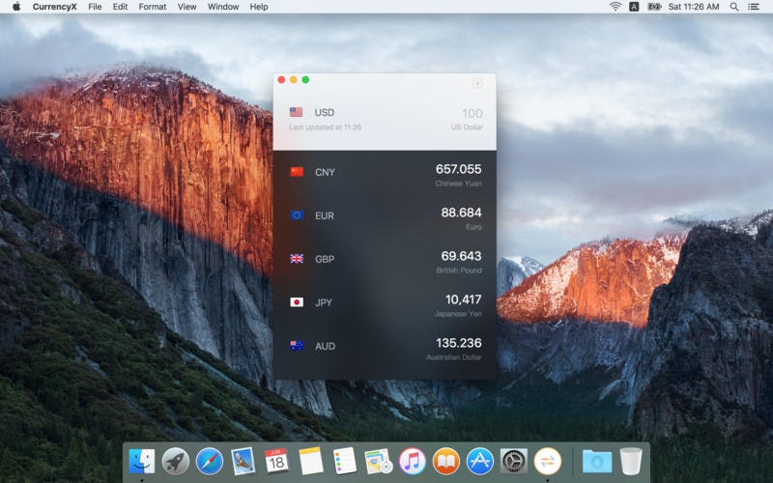The width and height of the screenshot is (773, 483).
Task: Open Trash in the dock
Action: pos(631,462)
